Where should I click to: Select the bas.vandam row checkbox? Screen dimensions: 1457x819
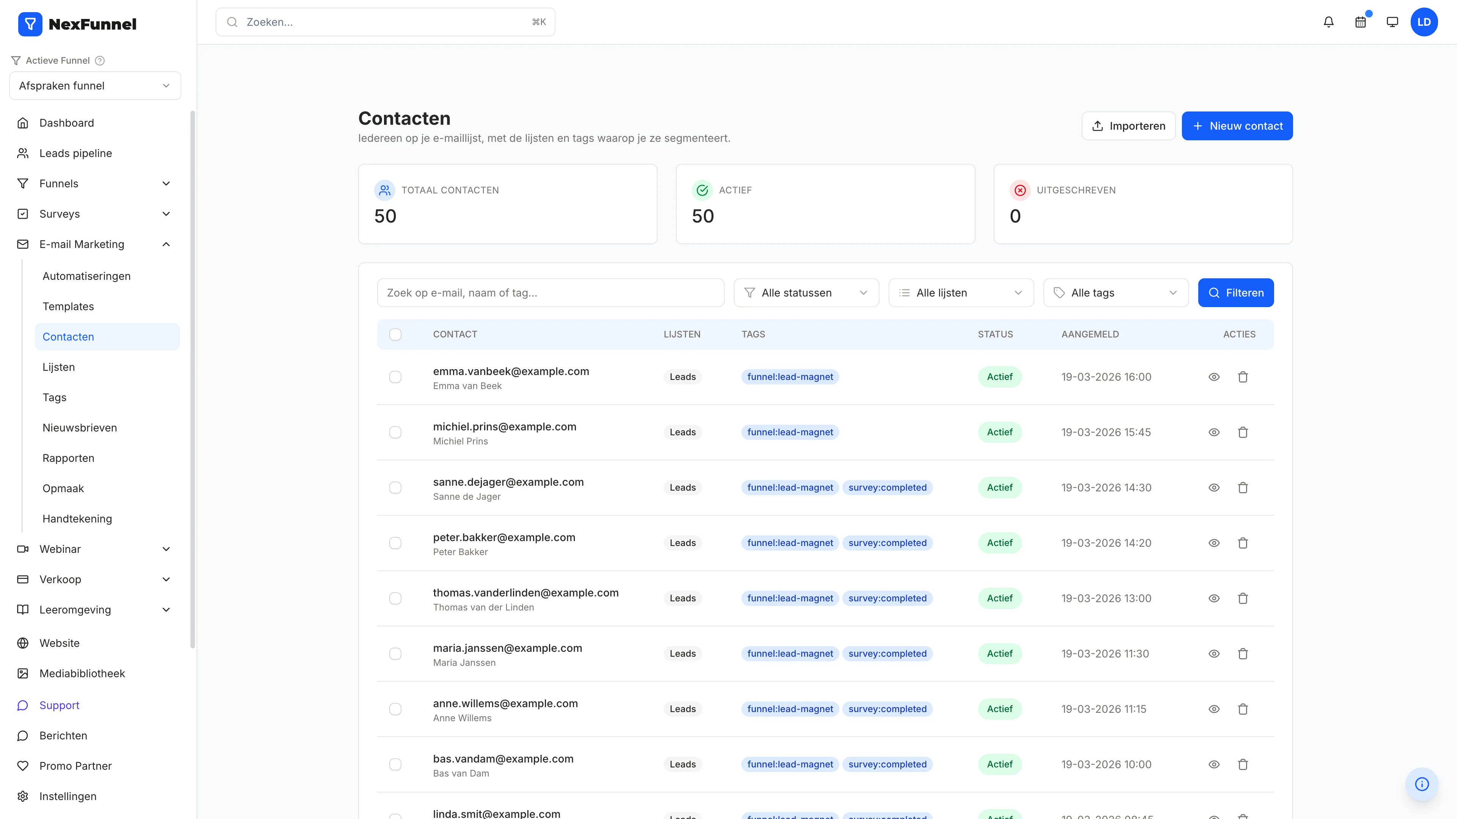(395, 765)
